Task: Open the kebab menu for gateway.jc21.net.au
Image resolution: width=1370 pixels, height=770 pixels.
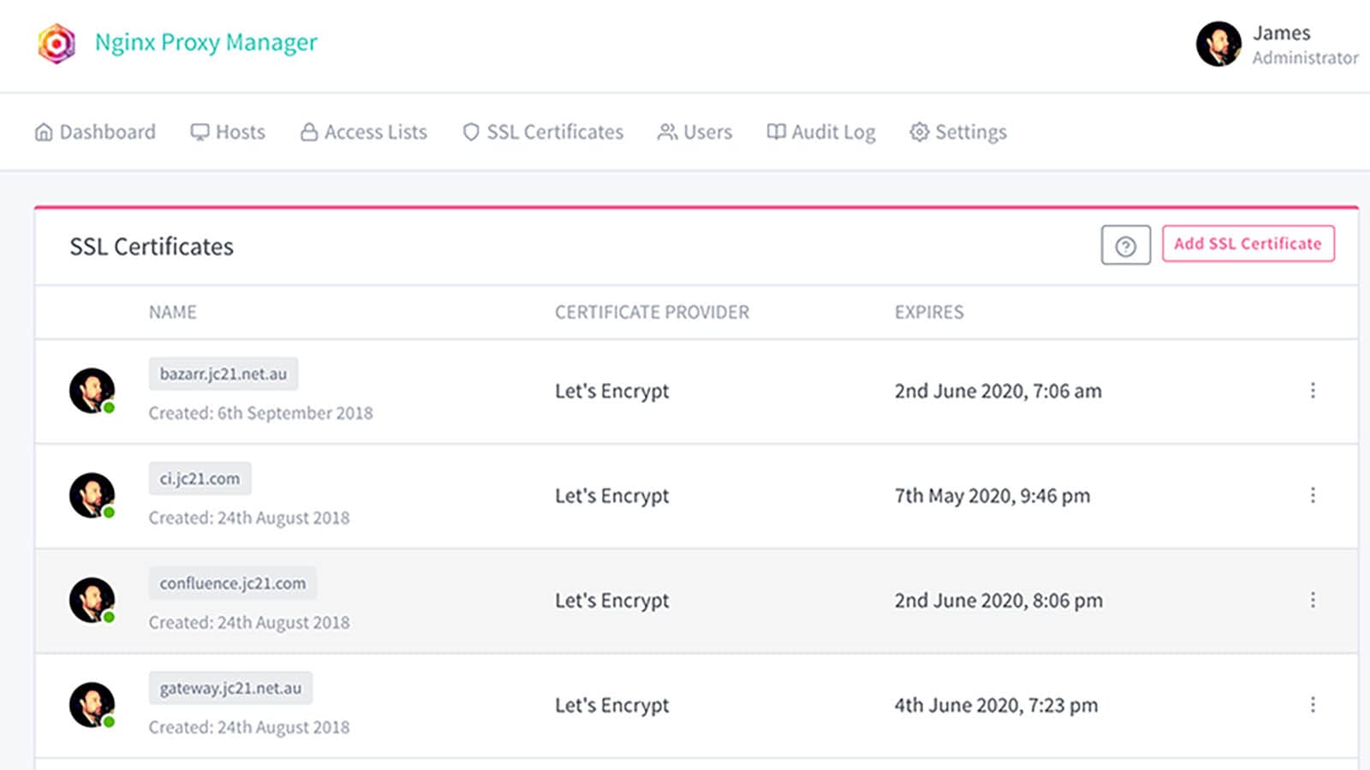Action: (1312, 705)
